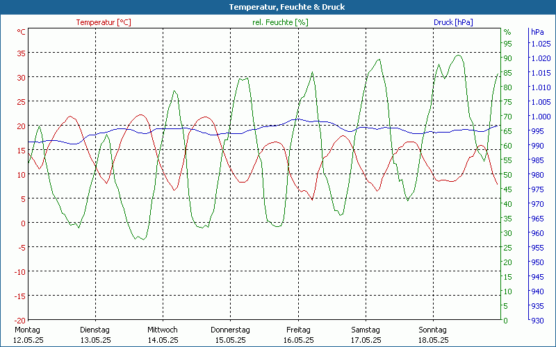
Task: Click temperature axis value -10
Action: coord(20,272)
